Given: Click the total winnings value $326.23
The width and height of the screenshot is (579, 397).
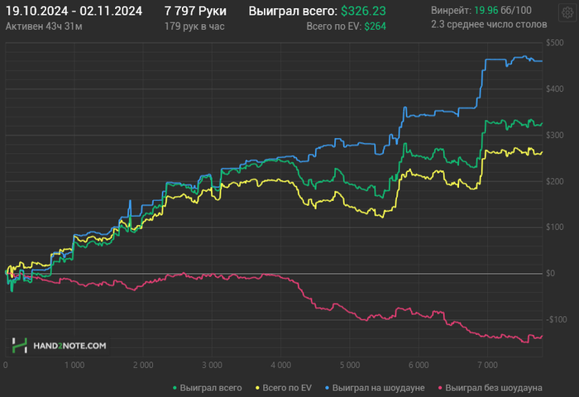Looking at the screenshot, I should [x=363, y=11].
